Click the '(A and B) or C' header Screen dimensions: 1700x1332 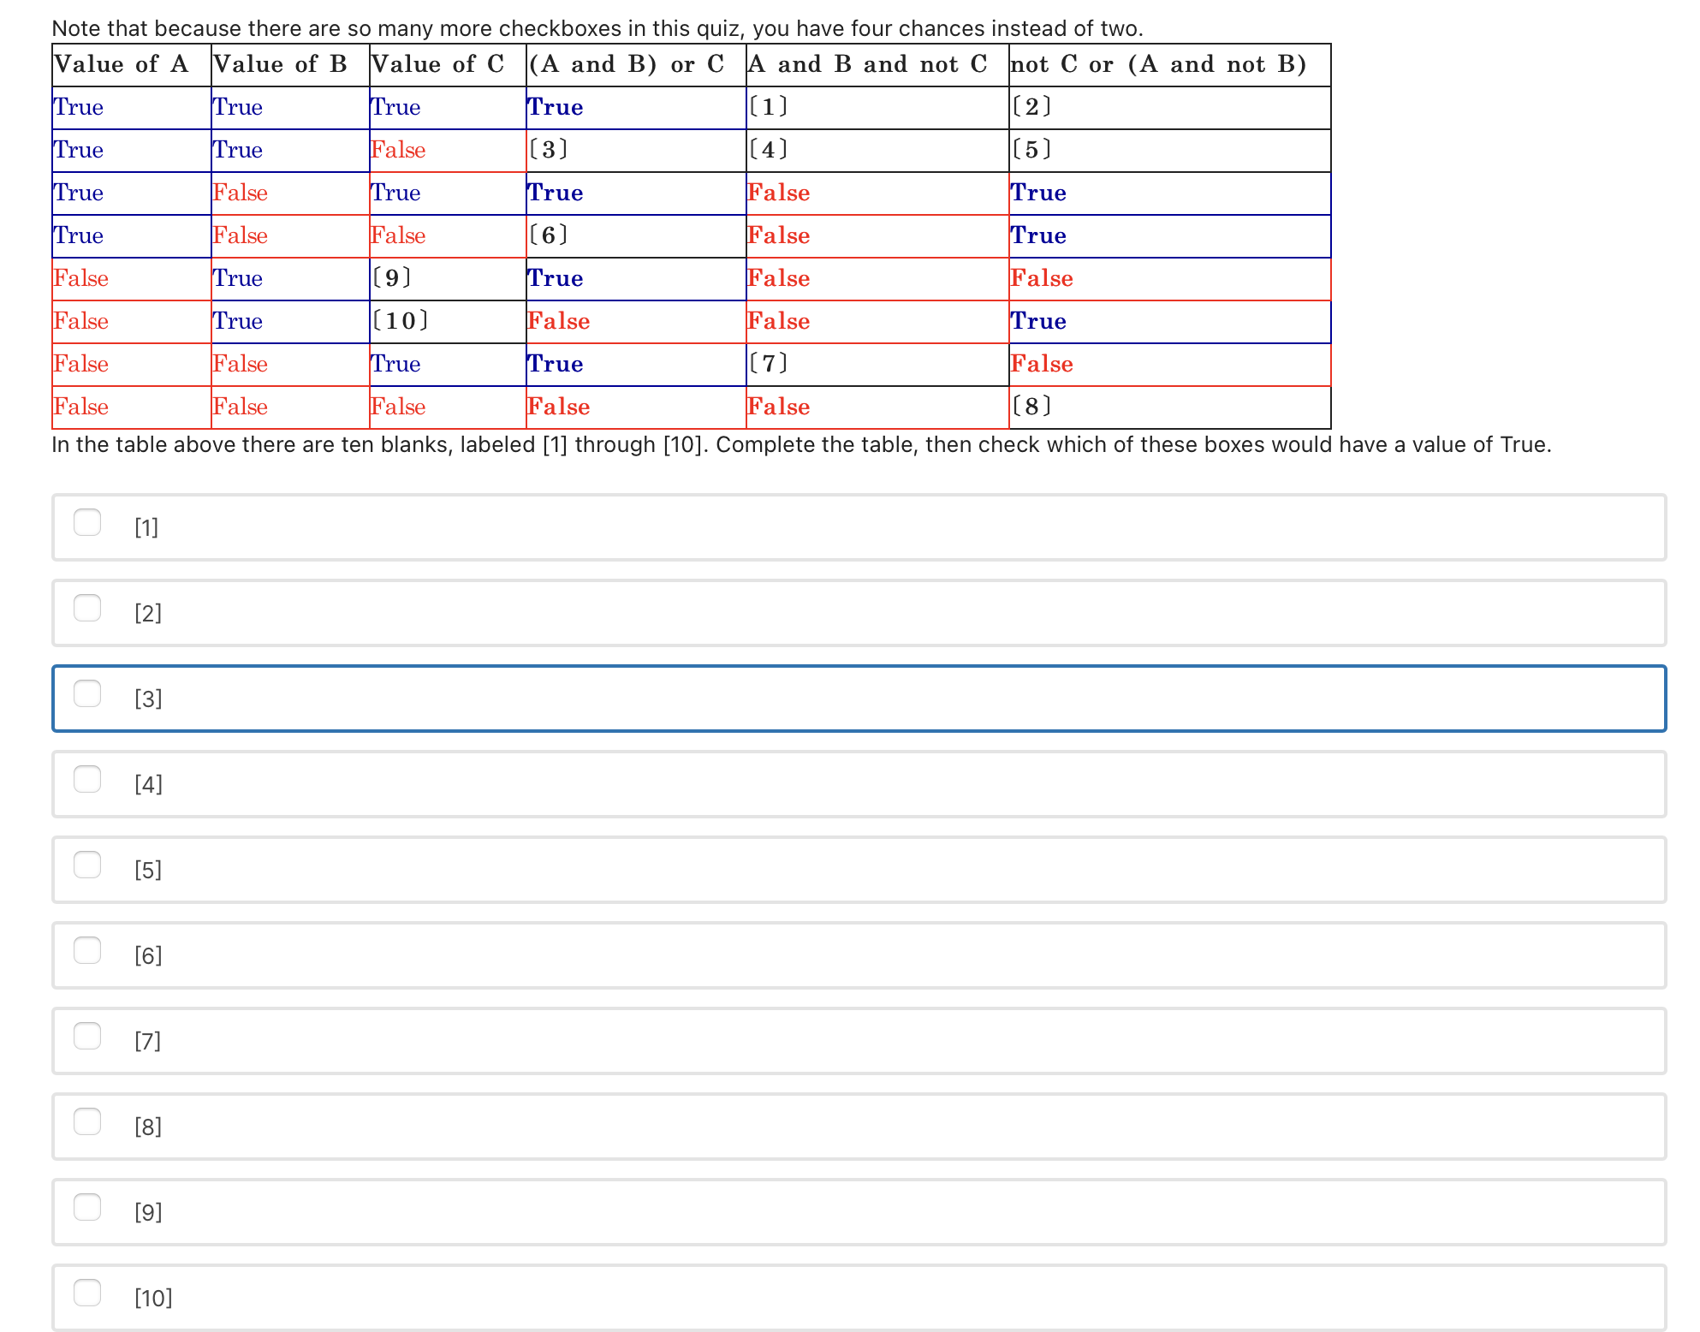click(x=627, y=65)
